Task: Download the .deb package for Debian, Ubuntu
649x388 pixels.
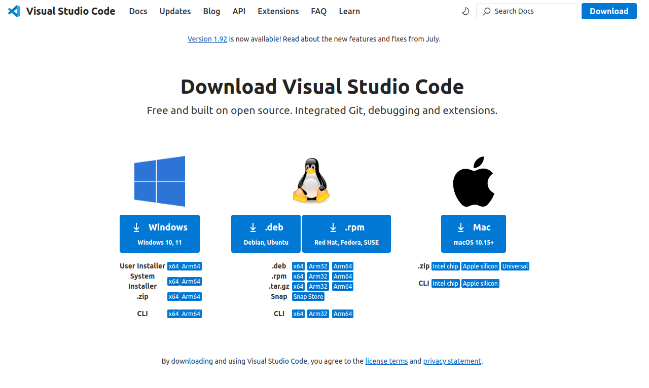Action: (x=266, y=234)
